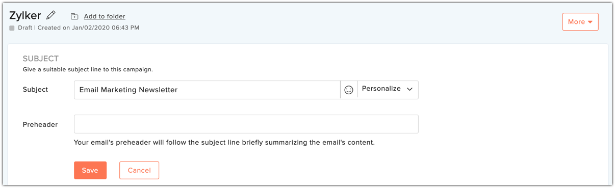Click the Zylker campaign title
615x188 pixels.
click(x=25, y=15)
